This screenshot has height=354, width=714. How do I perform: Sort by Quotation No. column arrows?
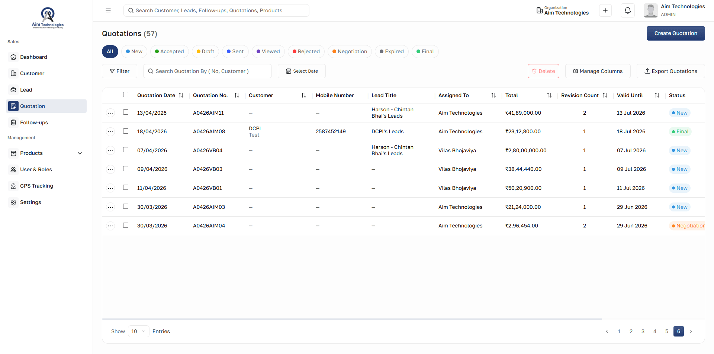[x=237, y=95]
